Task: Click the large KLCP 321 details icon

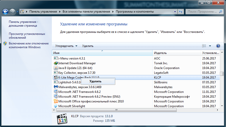Action: tap(62, 119)
